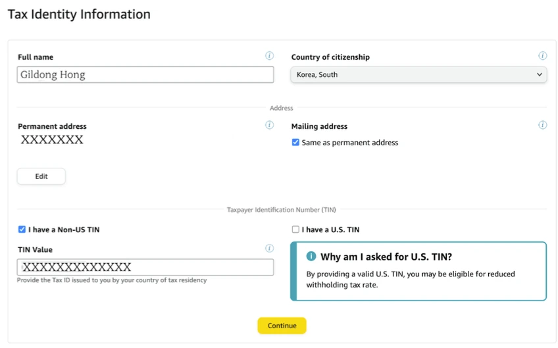Click the yellow Continue button
Image resolution: width=558 pixels, height=348 pixels.
pos(282,326)
